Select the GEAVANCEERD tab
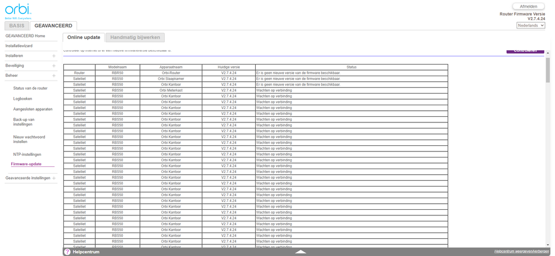 pyautogui.click(x=53, y=26)
